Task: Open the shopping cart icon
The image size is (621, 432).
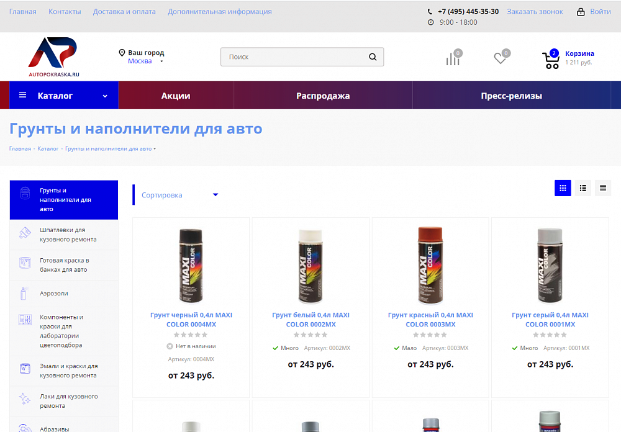Action: (551, 60)
